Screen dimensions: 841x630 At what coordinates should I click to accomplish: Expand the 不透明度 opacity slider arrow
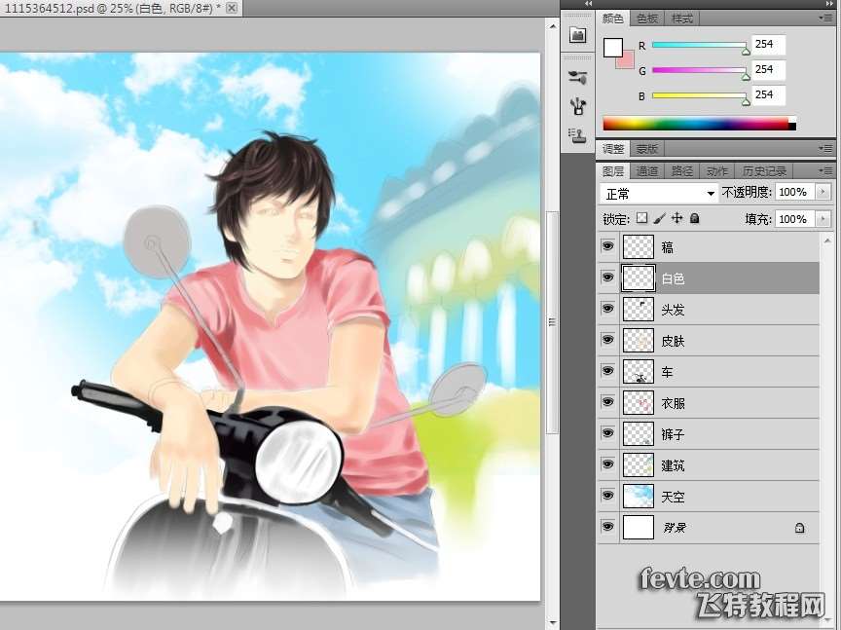click(823, 193)
